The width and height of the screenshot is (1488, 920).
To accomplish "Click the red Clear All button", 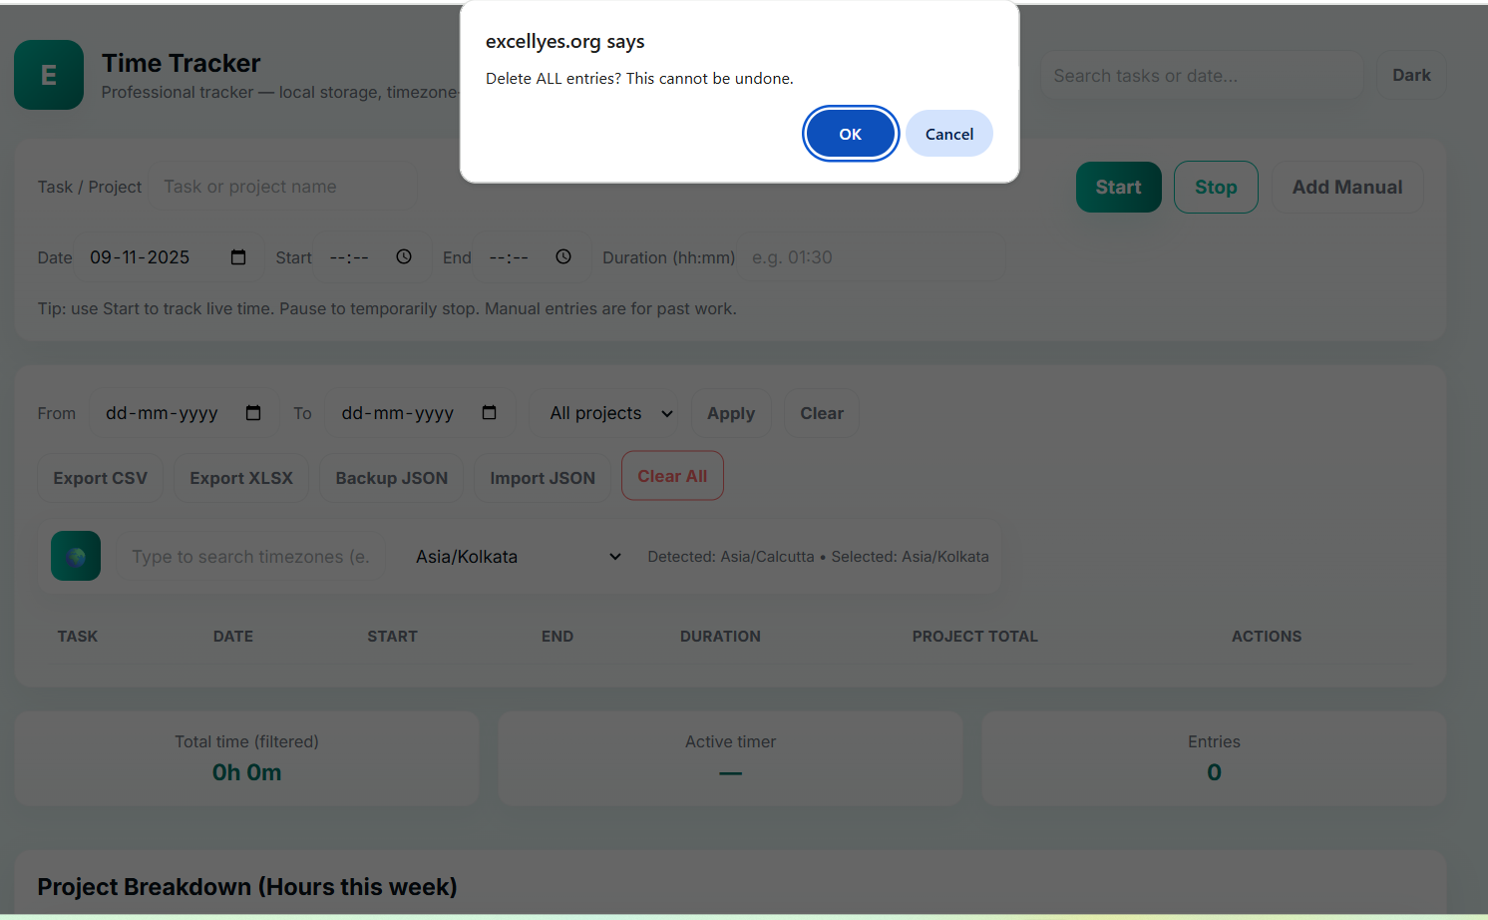I will [672, 476].
